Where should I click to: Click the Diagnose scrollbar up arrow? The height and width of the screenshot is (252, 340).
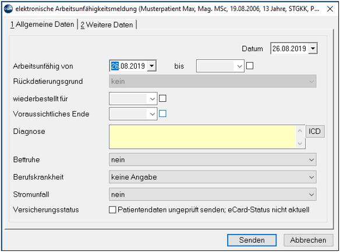[x=300, y=131]
